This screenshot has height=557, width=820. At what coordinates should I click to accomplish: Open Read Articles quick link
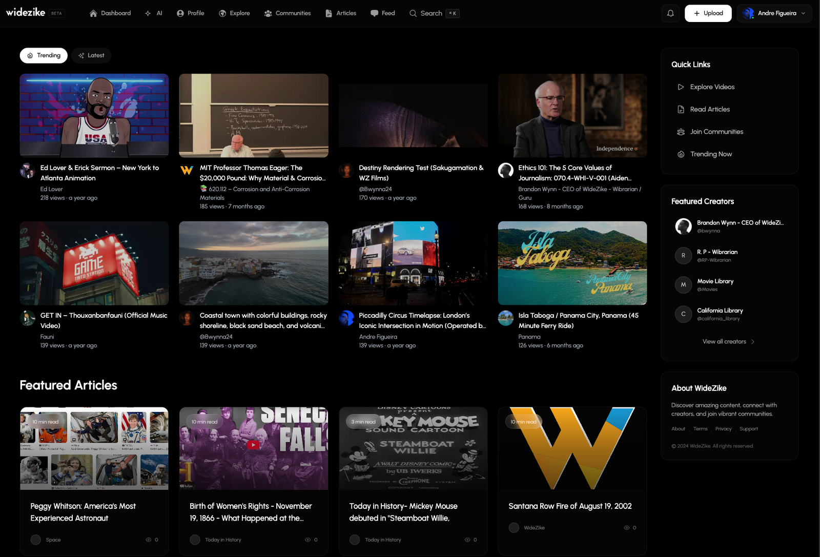pyautogui.click(x=709, y=110)
